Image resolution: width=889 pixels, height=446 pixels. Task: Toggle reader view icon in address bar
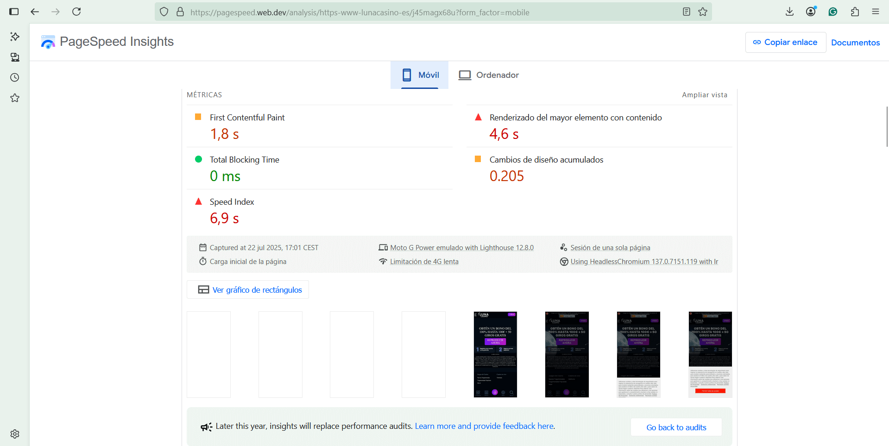(687, 12)
